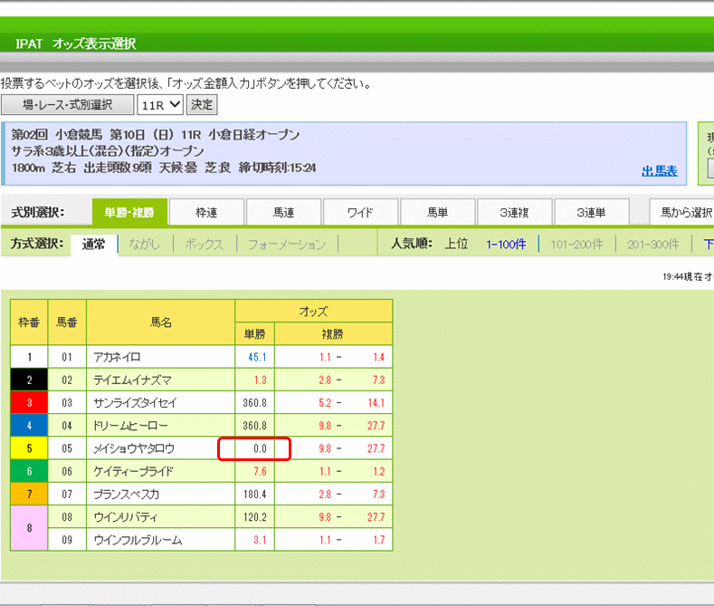Open the 11R race dropdown
Image resolution: width=714 pixels, height=606 pixels.
tap(161, 105)
